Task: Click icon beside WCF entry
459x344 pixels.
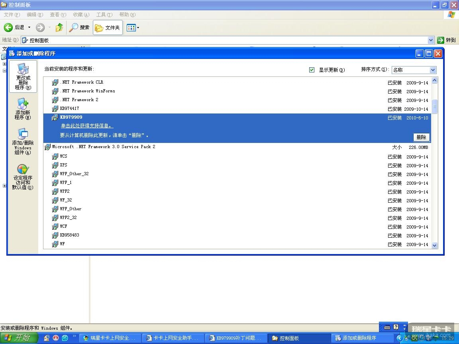Action: (55, 227)
